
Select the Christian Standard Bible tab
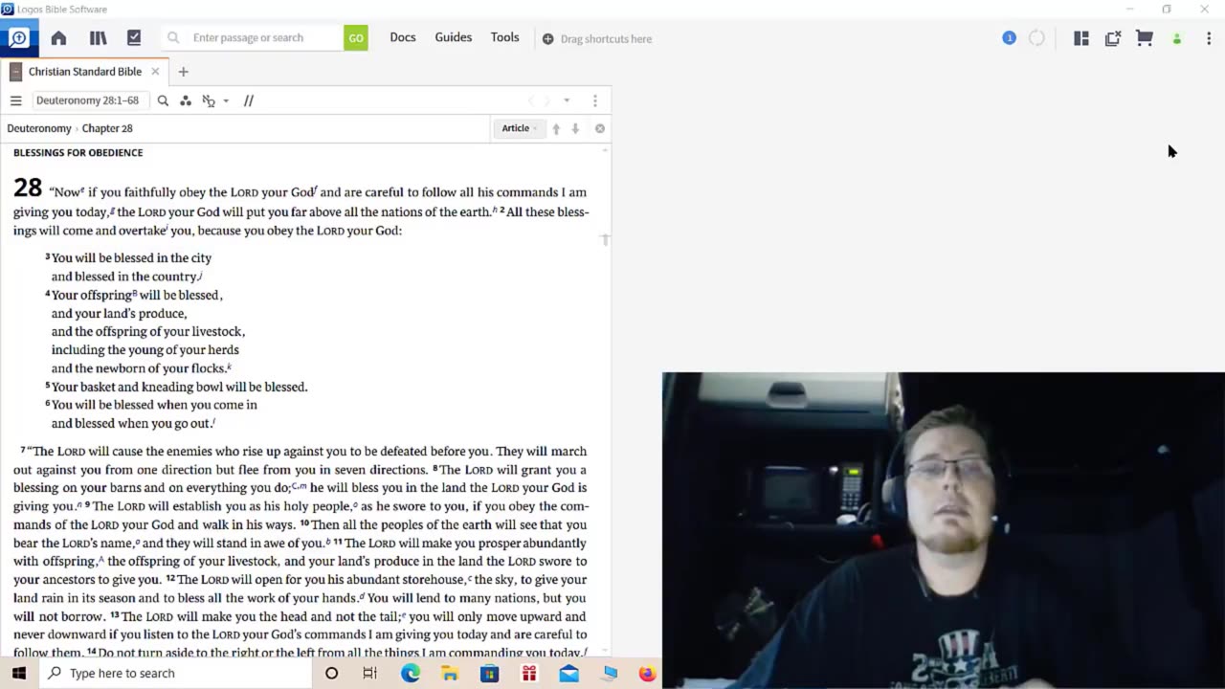(84, 72)
